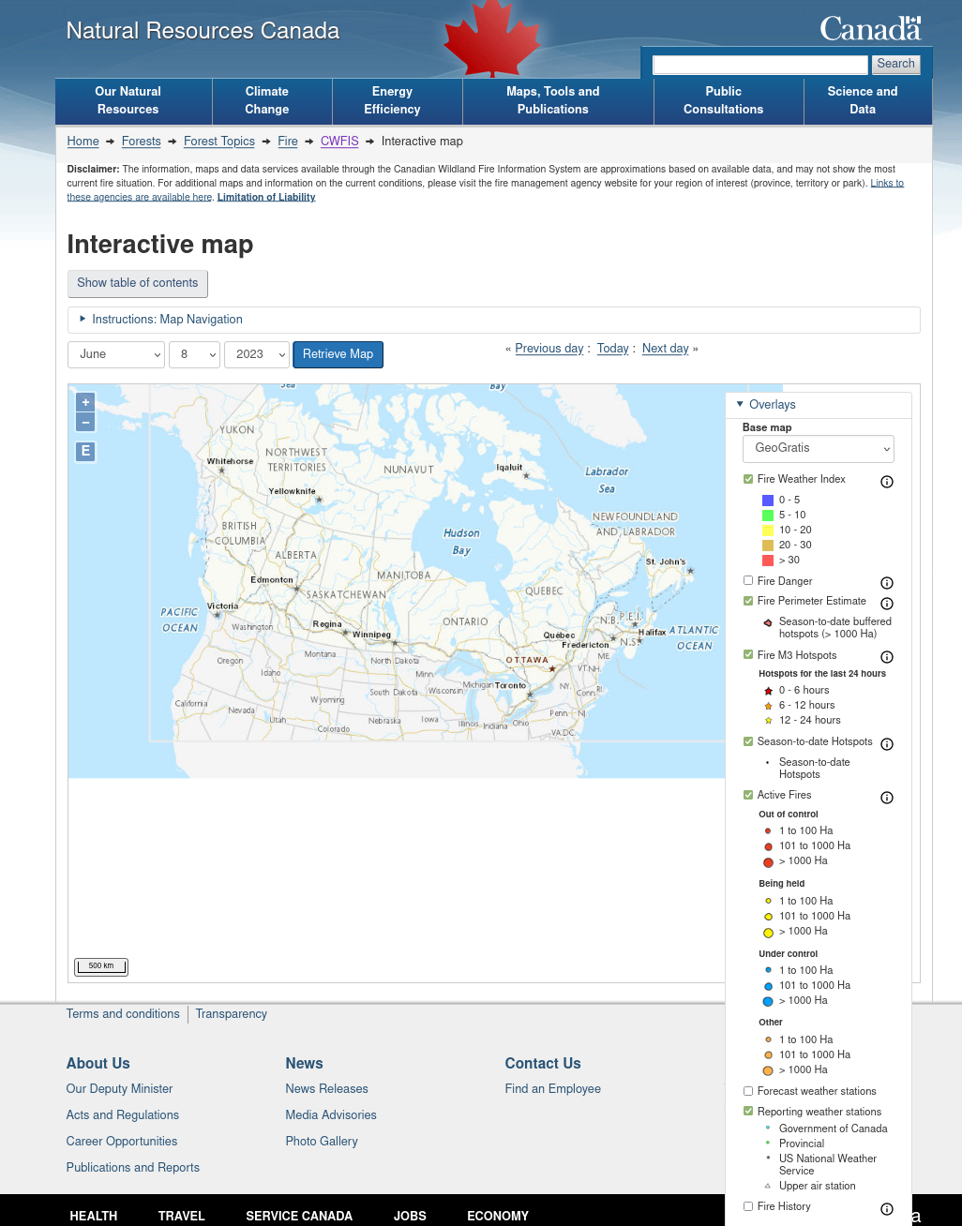Click the E extent button on map
Image resolution: width=962 pixels, height=1226 pixels.
85,451
